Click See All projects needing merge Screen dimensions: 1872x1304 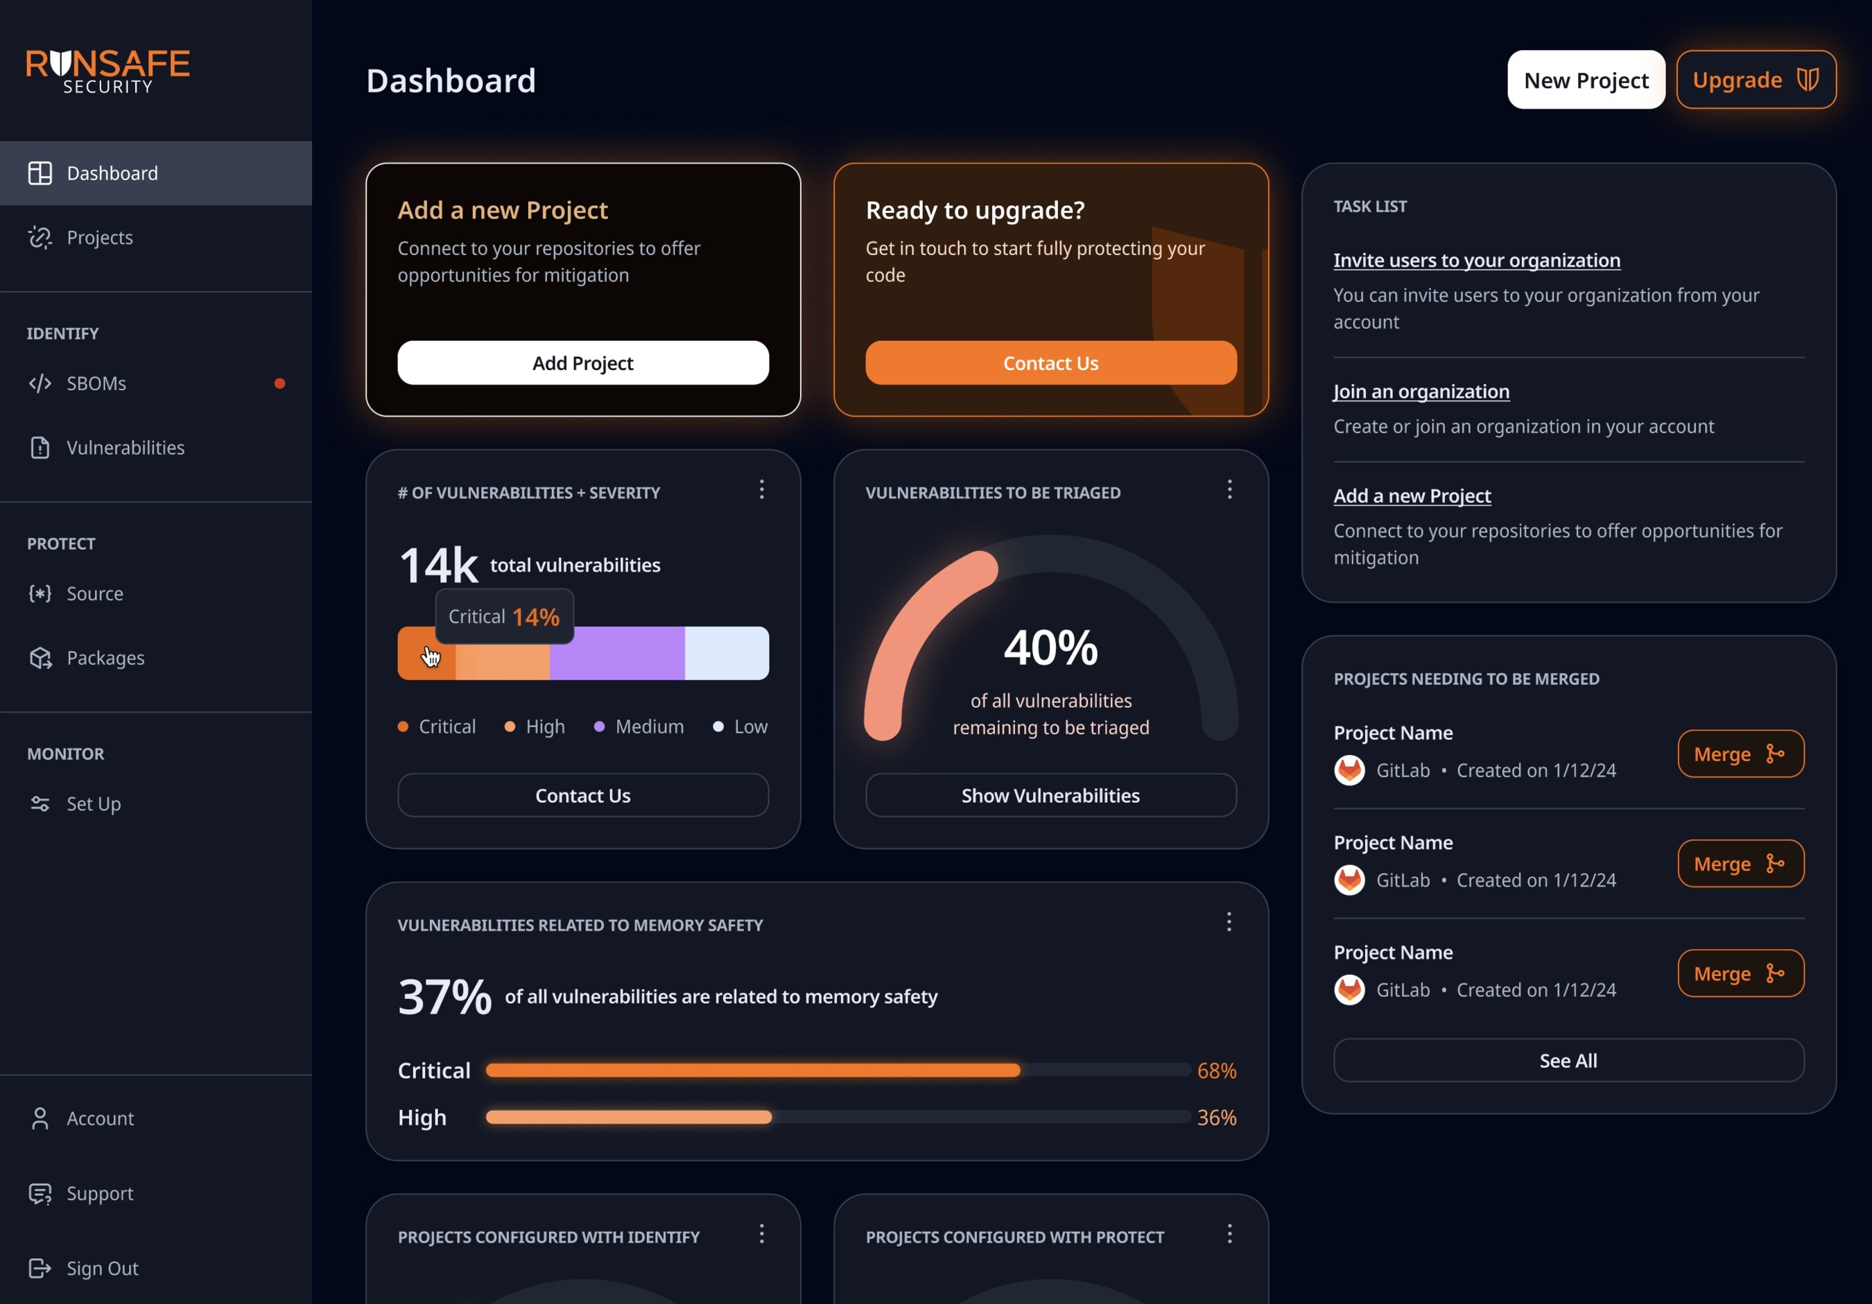(x=1568, y=1059)
